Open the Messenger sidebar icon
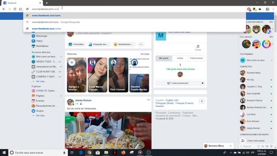Image resolution: width=277 pixels, height=156 pixels. coord(33,36)
